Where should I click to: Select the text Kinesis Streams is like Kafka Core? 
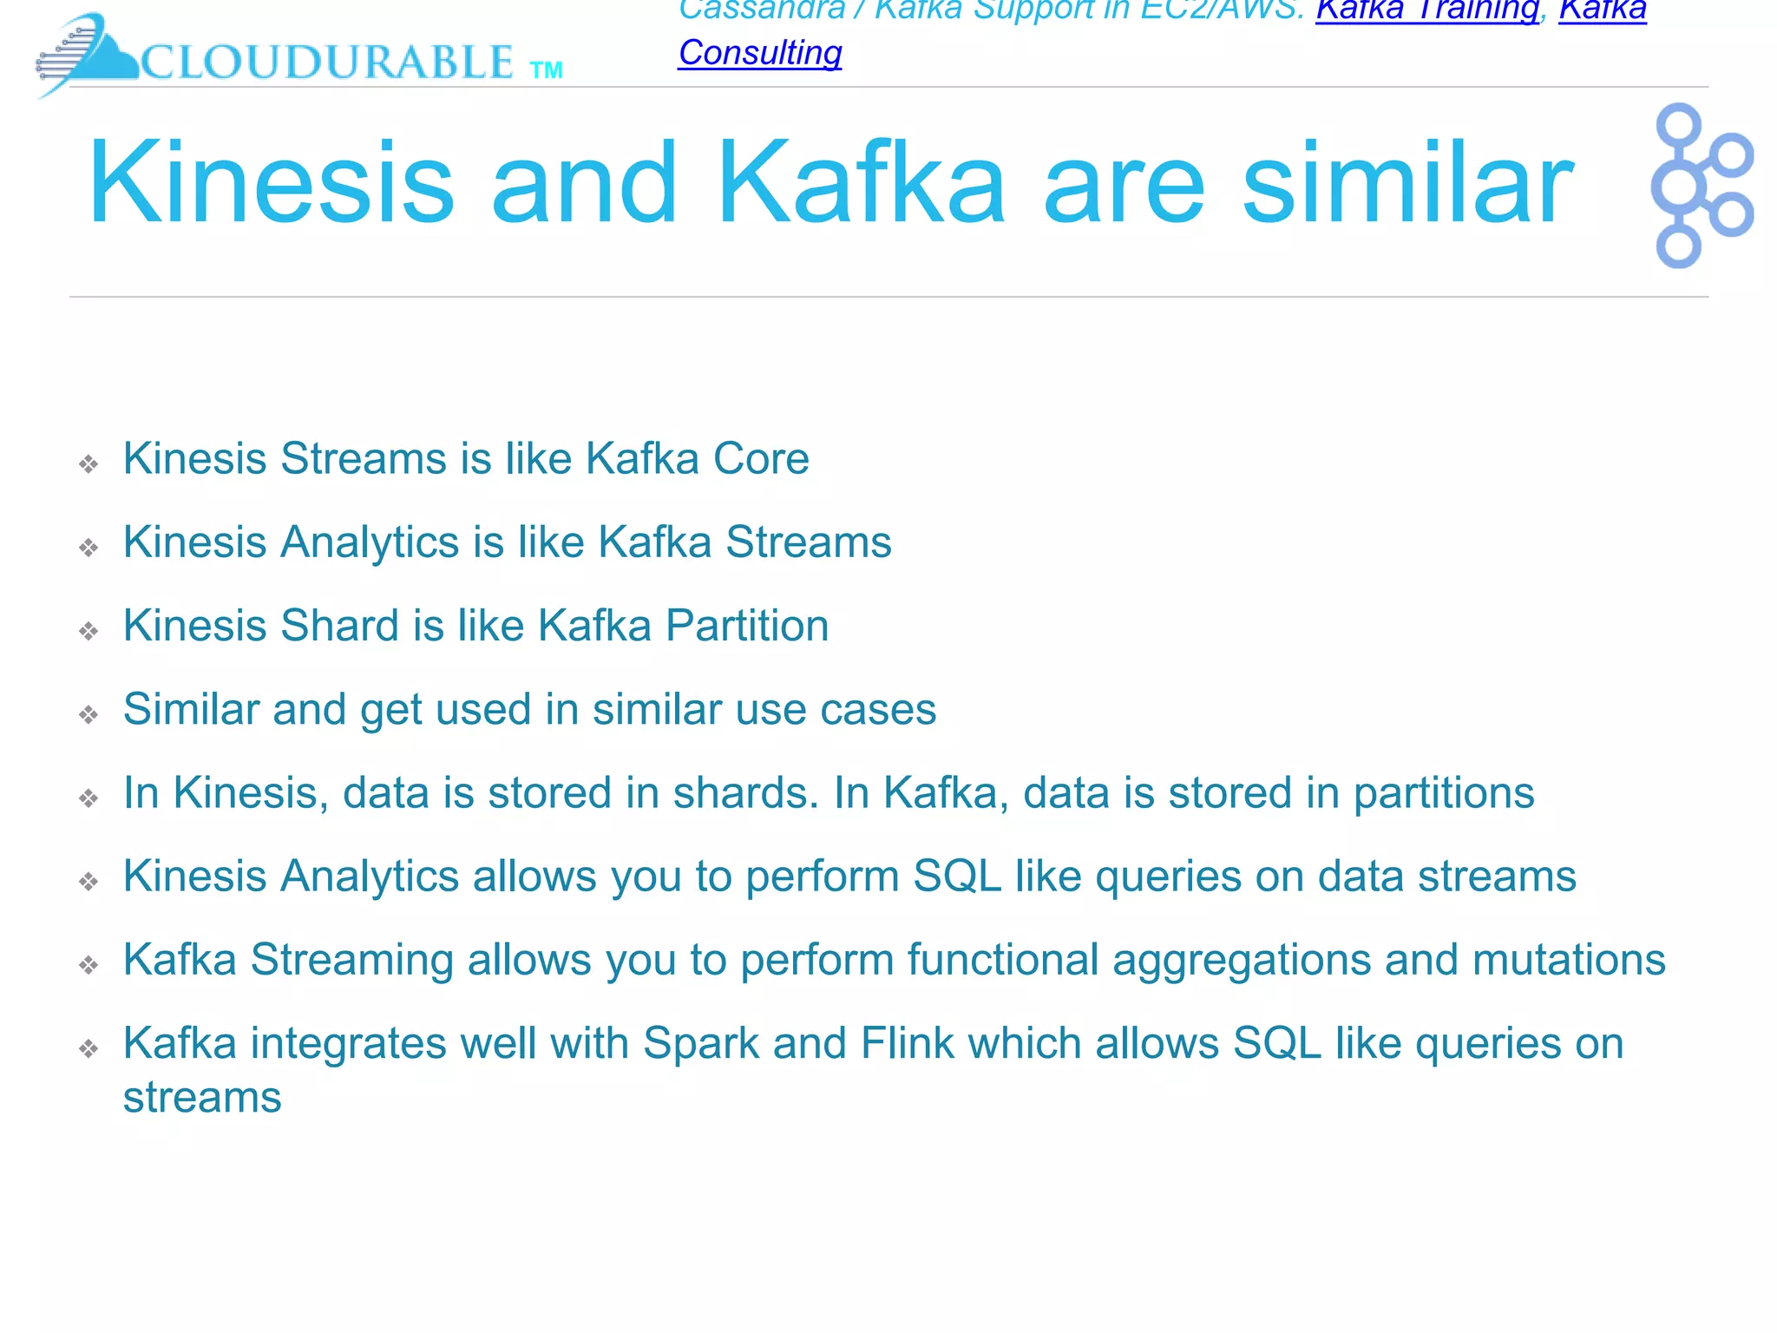[x=466, y=458]
